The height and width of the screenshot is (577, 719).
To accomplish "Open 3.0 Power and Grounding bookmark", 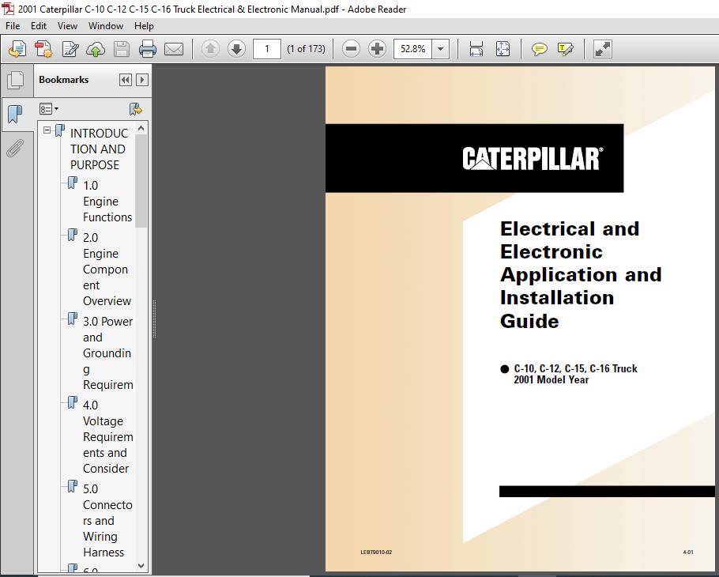I will coord(107,353).
